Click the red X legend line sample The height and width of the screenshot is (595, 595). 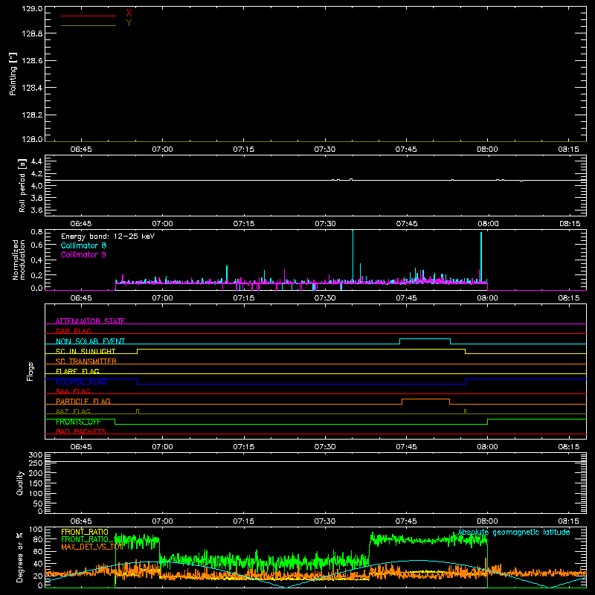89,16
